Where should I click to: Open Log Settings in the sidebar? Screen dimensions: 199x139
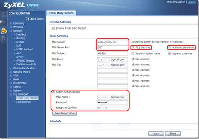coord(24,102)
